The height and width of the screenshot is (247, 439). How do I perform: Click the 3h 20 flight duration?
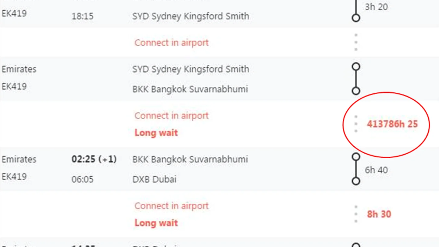coord(377,7)
